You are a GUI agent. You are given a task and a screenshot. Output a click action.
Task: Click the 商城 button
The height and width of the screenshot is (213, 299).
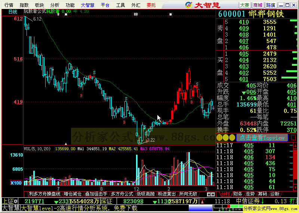(x=258, y=5)
